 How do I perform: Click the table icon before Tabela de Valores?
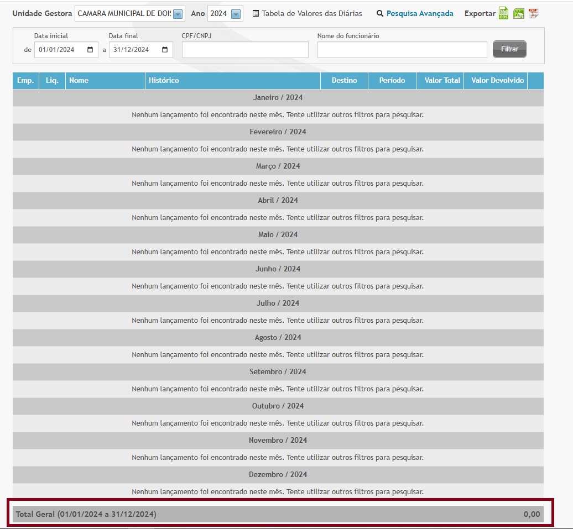(256, 14)
